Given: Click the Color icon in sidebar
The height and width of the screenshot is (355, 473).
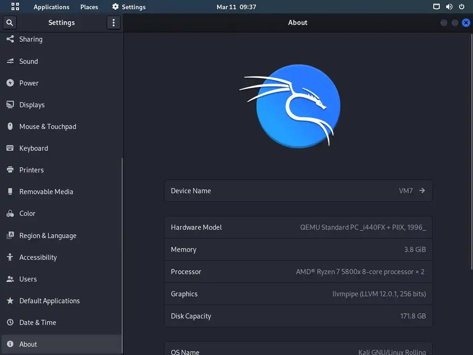Looking at the screenshot, I should tap(10, 214).
